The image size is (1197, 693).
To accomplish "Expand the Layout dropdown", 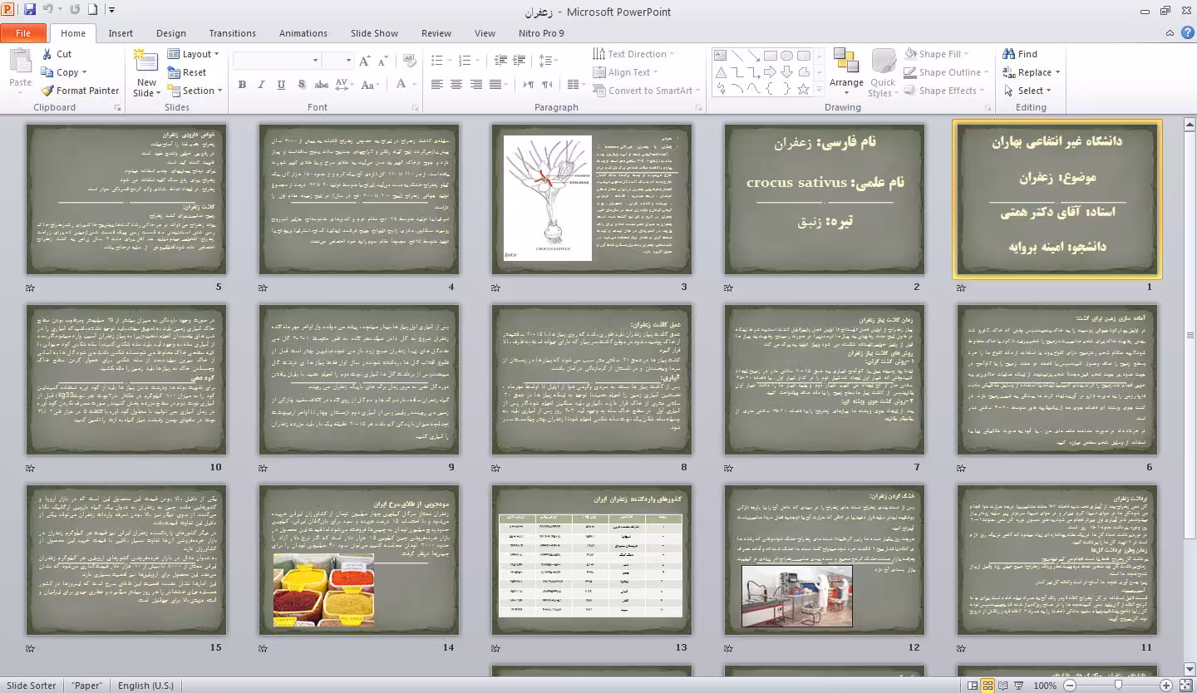I will [x=193, y=54].
